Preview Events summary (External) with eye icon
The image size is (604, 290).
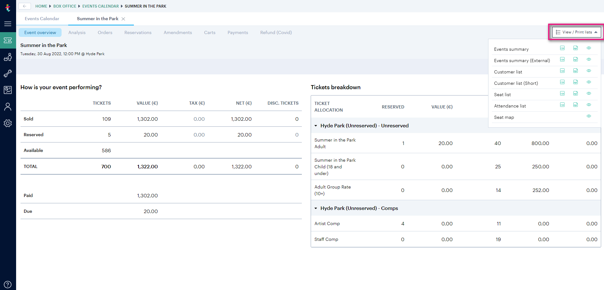coord(589,59)
